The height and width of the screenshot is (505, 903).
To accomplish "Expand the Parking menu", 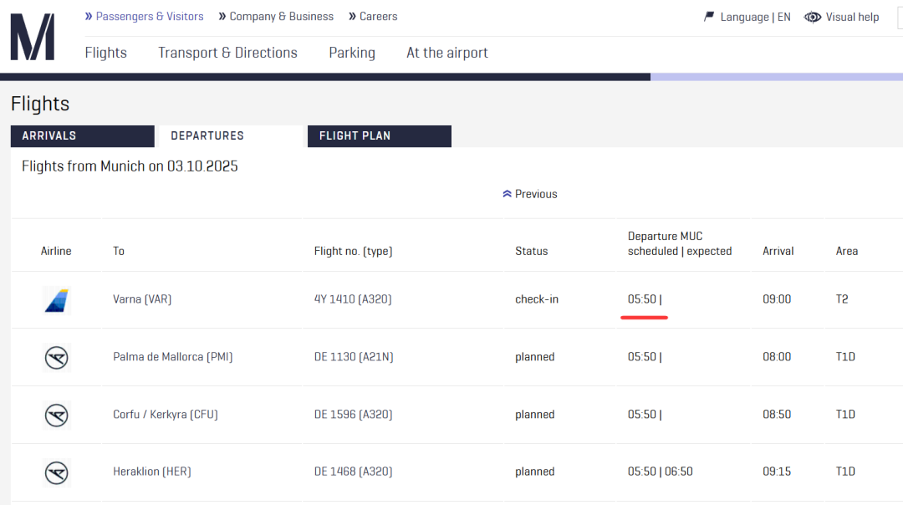I will point(352,53).
